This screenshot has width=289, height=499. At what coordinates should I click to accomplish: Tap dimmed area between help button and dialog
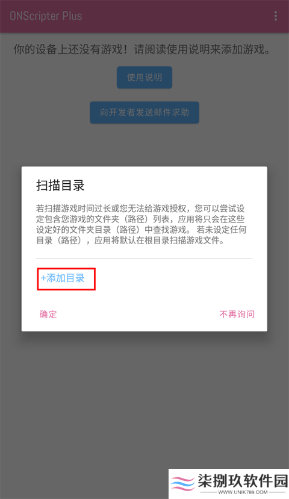(144, 145)
